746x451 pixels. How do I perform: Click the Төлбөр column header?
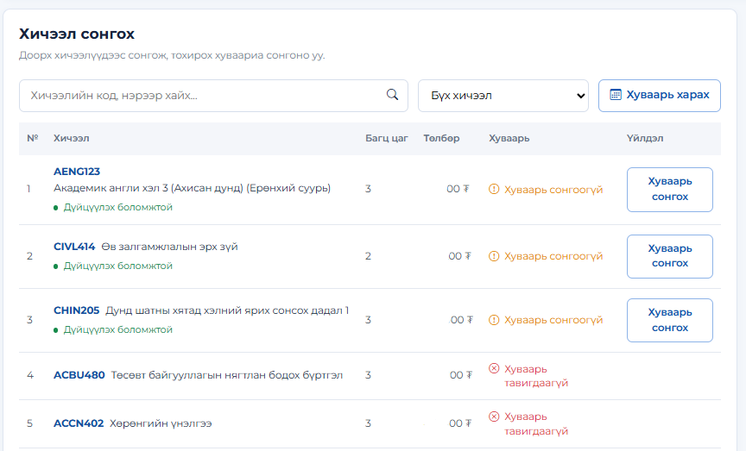tap(441, 138)
